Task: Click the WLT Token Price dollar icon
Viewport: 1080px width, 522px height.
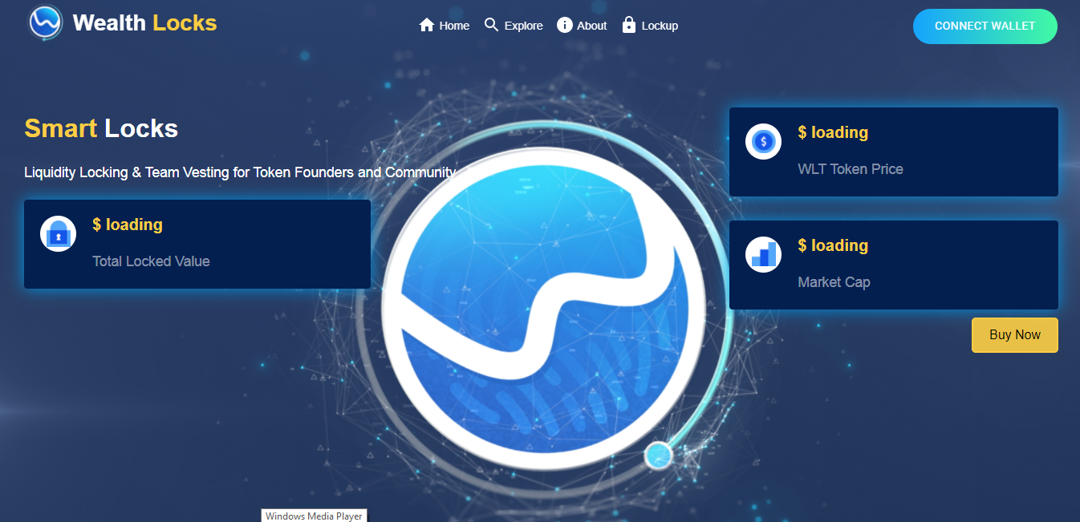Action: click(x=763, y=142)
